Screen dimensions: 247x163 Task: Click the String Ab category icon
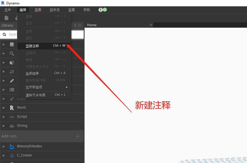tap(12, 126)
